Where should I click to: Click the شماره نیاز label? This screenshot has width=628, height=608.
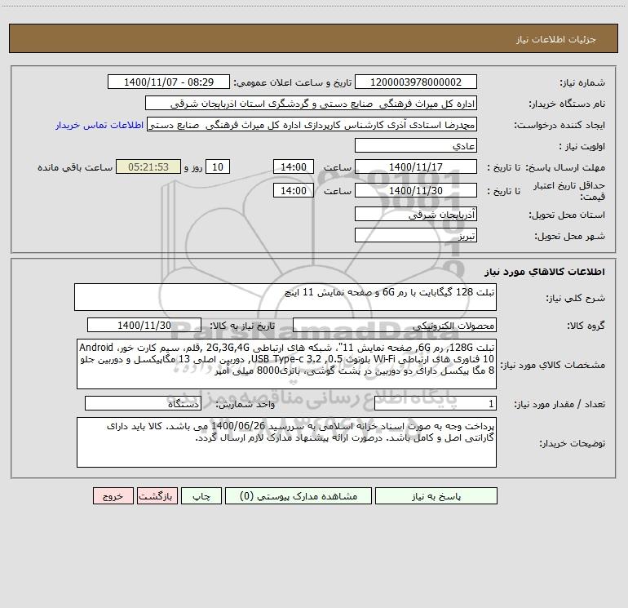click(x=582, y=82)
